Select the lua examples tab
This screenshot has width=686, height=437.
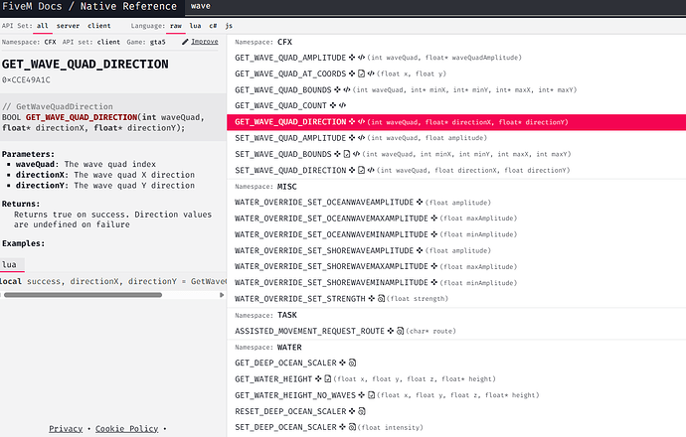tap(12, 264)
